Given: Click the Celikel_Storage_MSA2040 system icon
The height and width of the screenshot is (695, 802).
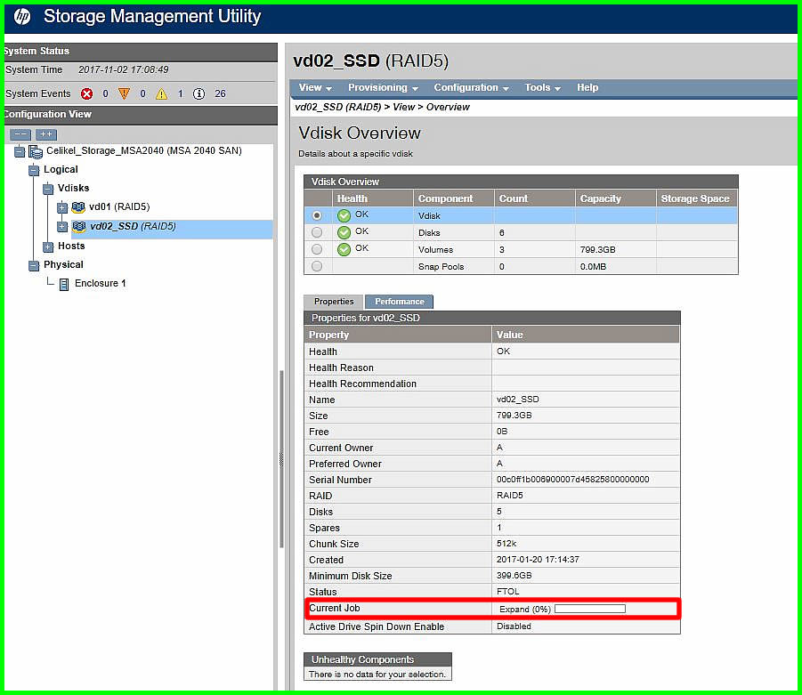Looking at the screenshot, I should click(x=36, y=151).
